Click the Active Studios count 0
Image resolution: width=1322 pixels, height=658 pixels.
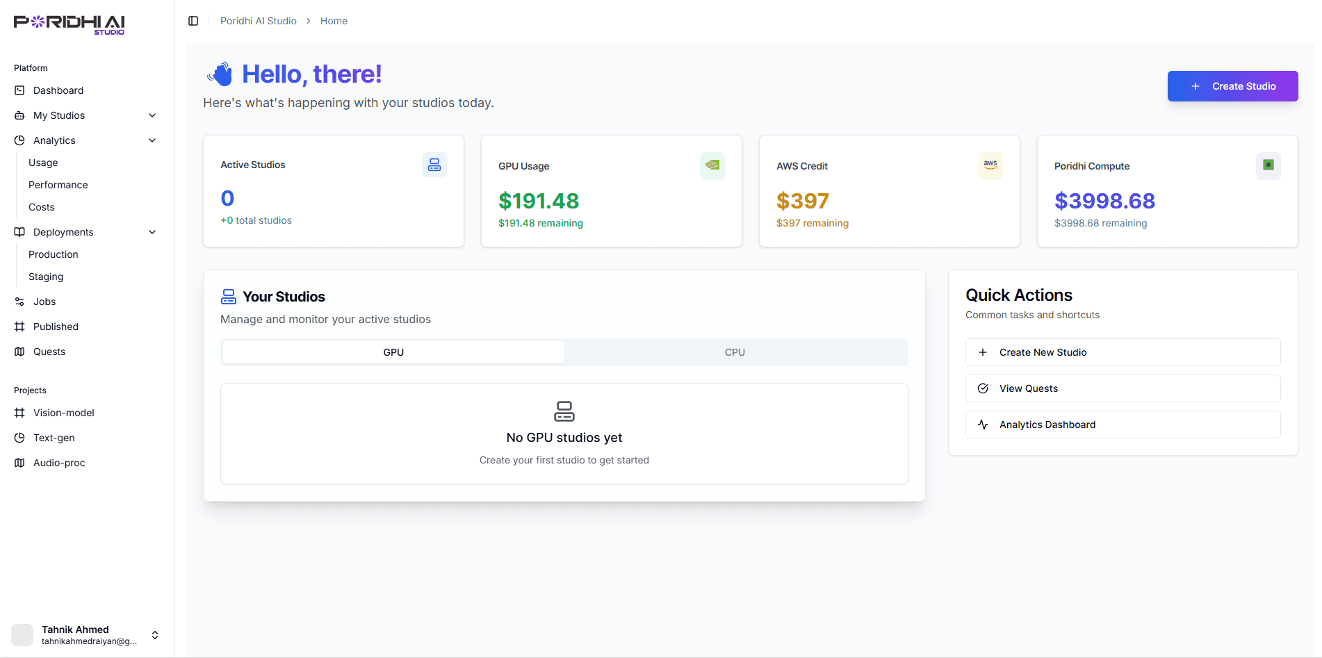pos(227,199)
